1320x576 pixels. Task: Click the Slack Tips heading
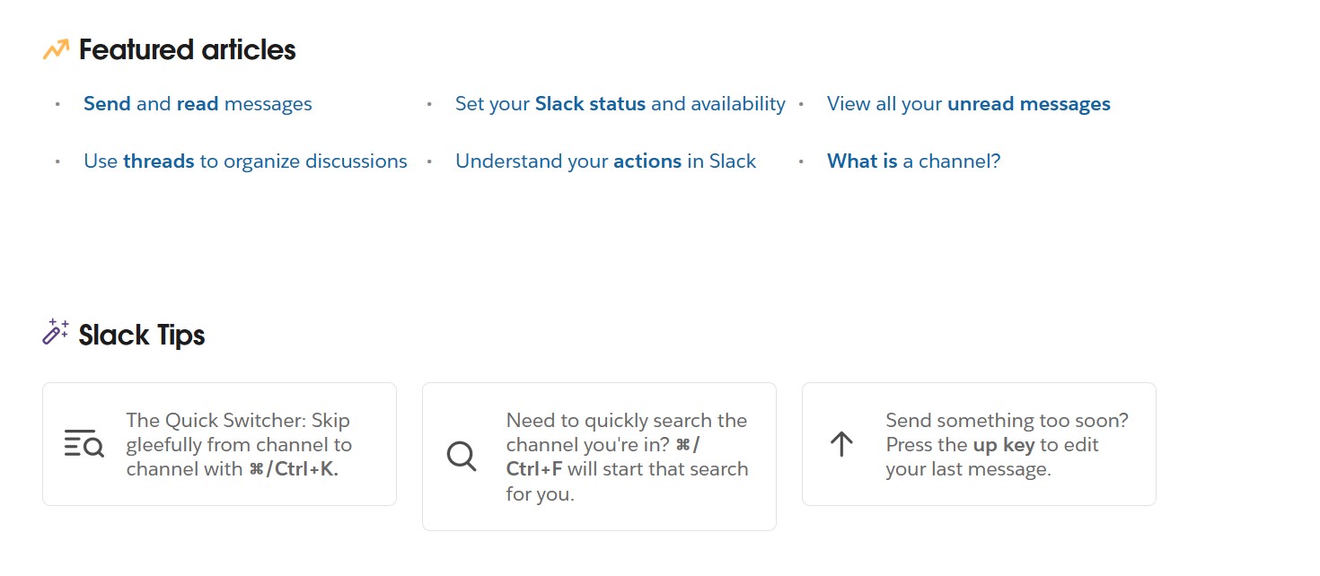click(142, 336)
